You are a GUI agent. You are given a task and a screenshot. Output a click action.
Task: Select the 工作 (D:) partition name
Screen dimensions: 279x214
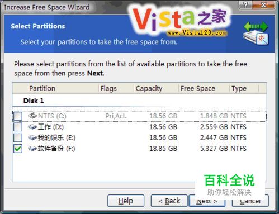click(51, 127)
